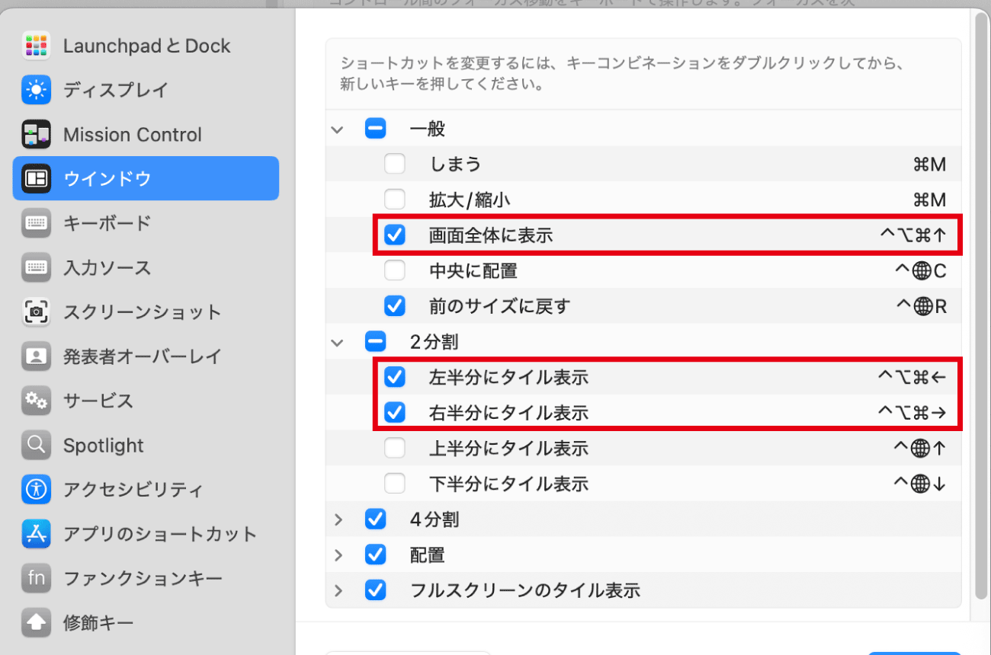Image resolution: width=991 pixels, height=655 pixels.
Task: Collapse the 一般 section chevron
Action: click(337, 129)
